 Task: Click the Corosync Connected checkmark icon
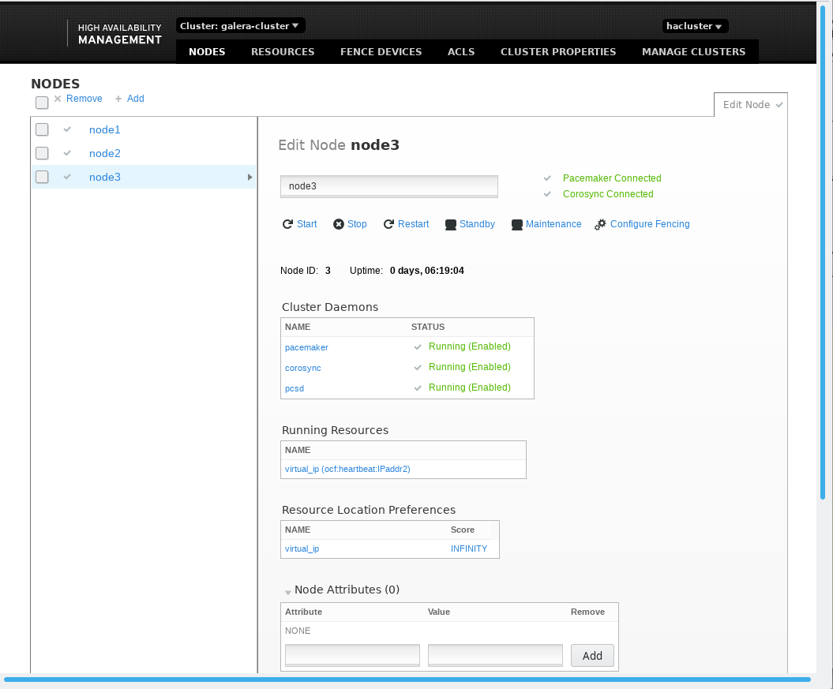pos(547,194)
